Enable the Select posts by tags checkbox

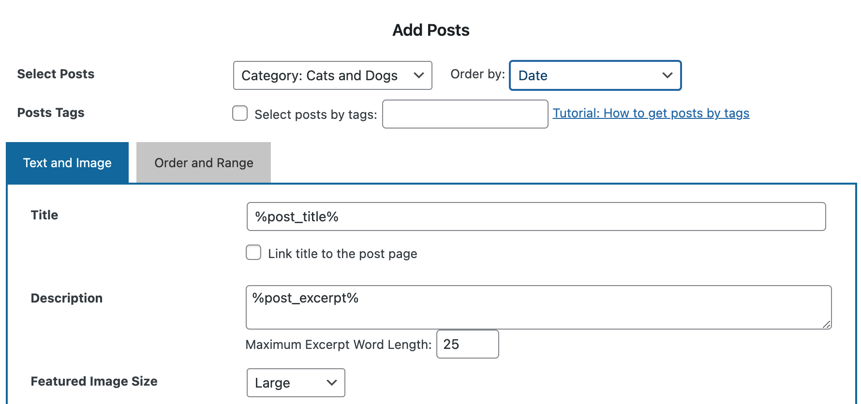pyautogui.click(x=240, y=113)
